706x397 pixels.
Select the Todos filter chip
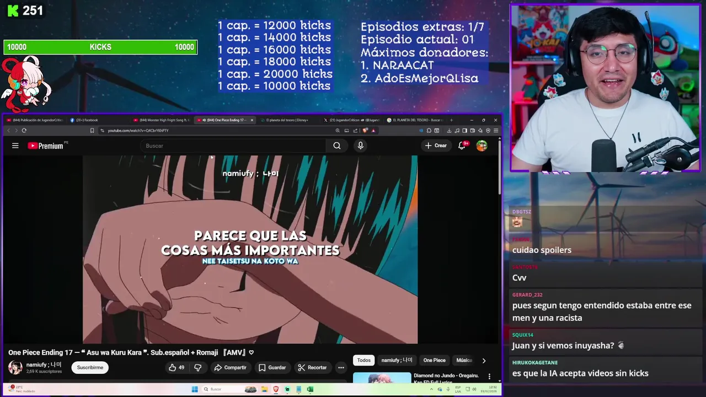(x=364, y=360)
